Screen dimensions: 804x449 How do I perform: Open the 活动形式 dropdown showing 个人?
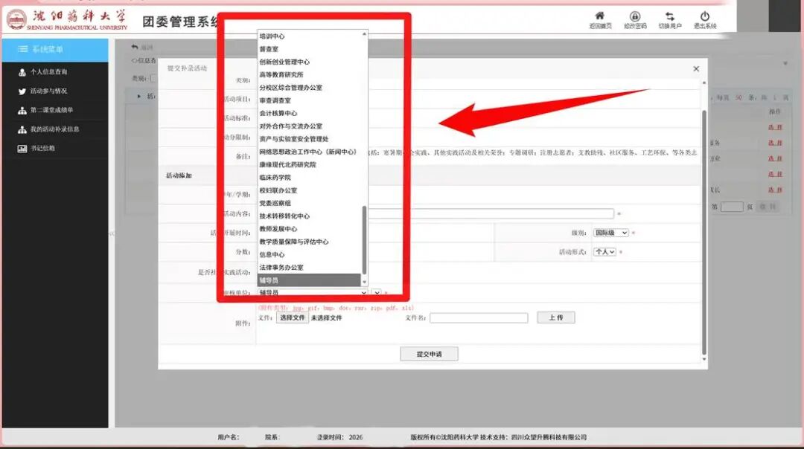(604, 252)
